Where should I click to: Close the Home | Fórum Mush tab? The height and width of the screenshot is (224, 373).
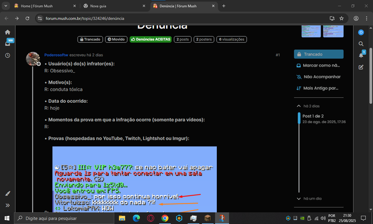[x=75, y=6]
